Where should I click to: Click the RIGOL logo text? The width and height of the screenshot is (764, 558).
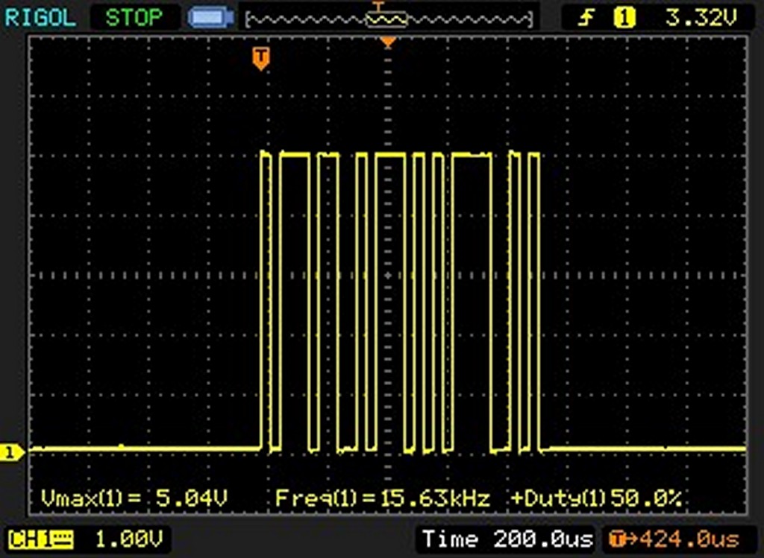tap(40, 18)
